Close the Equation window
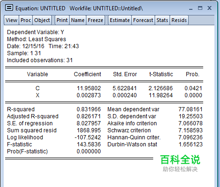220x187 pixels. tap(209, 8)
